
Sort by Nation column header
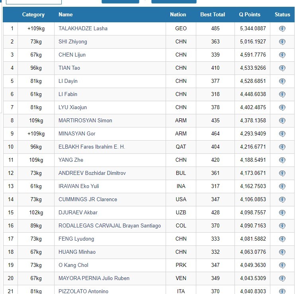click(178, 14)
